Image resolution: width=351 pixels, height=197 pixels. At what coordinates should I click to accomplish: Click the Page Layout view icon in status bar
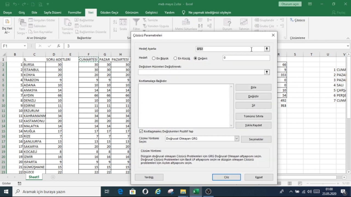pos(290,183)
